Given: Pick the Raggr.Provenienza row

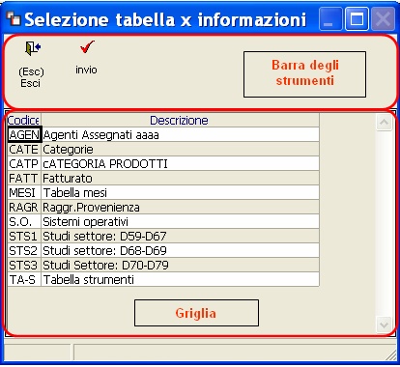Looking at the screenshot, I should coord(163,208).
